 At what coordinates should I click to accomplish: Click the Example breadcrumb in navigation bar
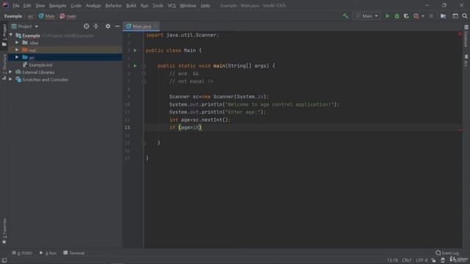(13, 16)
